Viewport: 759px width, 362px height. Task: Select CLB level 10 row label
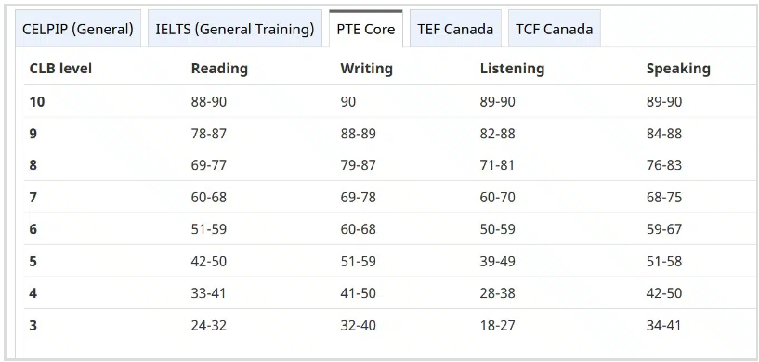click(x=37, y=101)
